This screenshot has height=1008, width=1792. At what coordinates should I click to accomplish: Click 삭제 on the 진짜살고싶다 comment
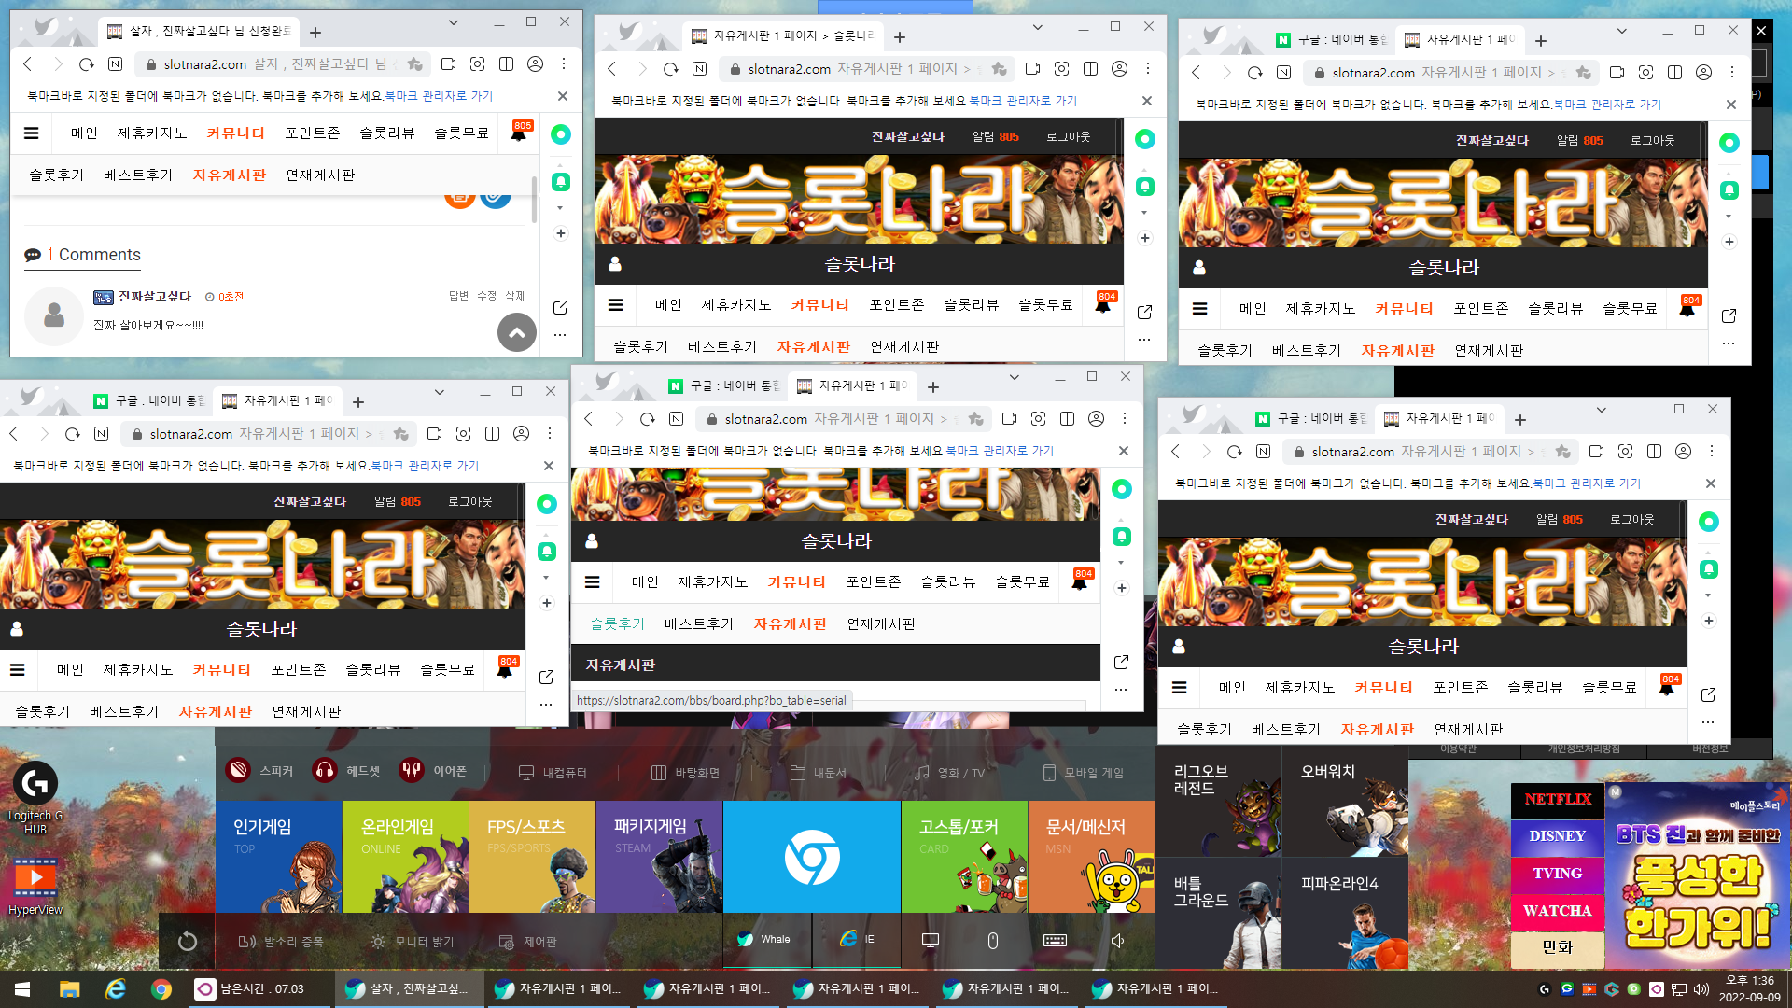tap(514, 296)
